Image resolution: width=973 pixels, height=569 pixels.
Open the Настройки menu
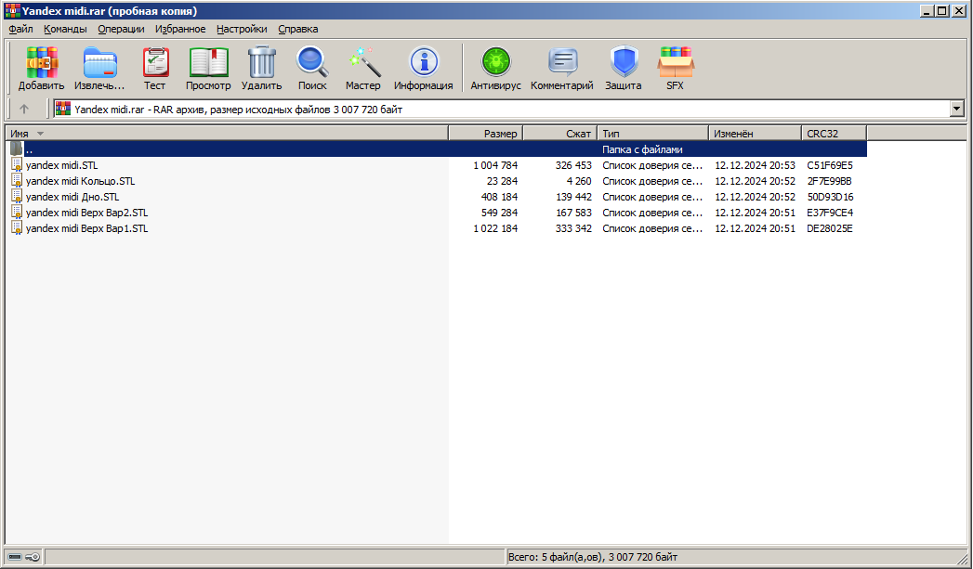[242, 29]
